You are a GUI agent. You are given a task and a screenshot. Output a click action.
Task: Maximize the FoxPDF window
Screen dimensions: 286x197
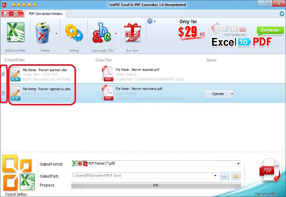pos(269,4)
